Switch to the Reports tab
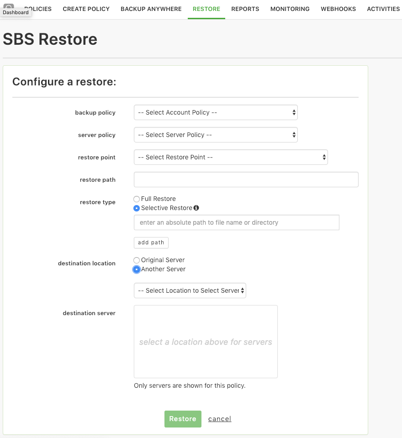 click(245, 9)
